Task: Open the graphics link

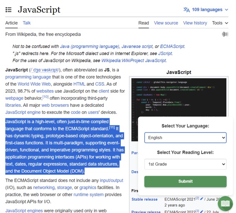Action: pos(88,188)
